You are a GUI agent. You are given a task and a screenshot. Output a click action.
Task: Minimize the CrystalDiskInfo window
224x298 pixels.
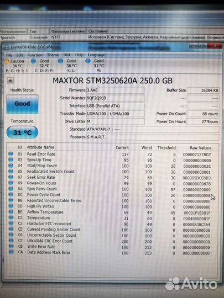click(x=194, y=46)
